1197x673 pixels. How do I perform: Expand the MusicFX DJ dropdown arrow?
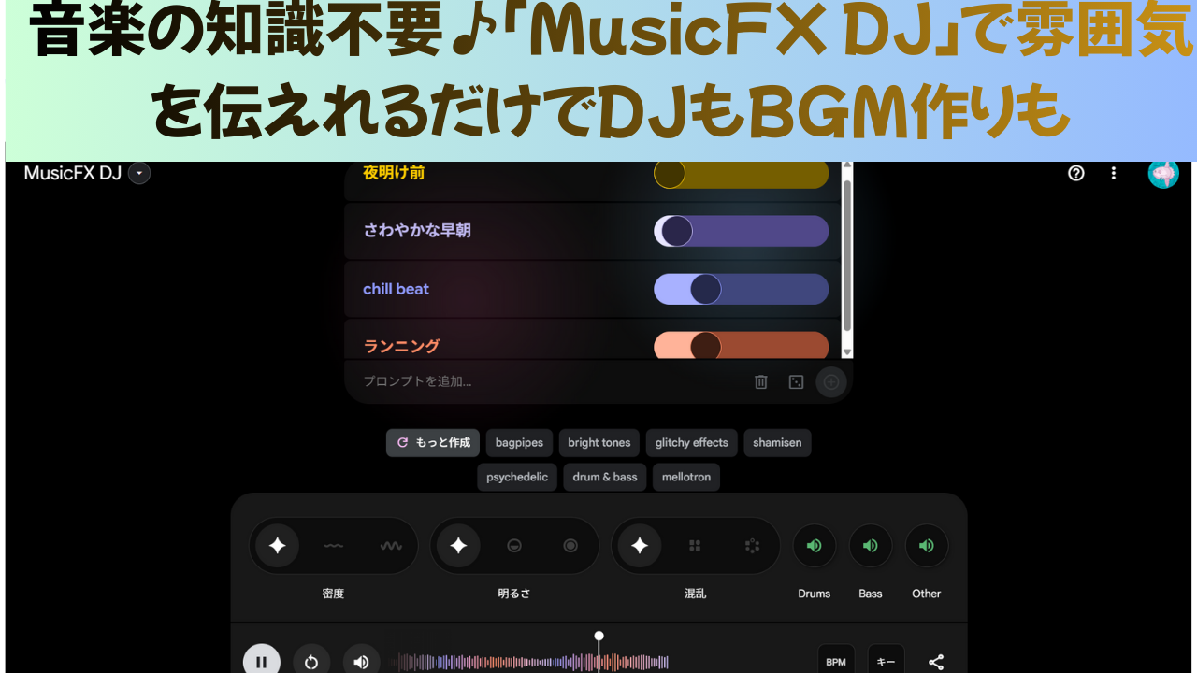pyautogui.click(x=139, y=173)
